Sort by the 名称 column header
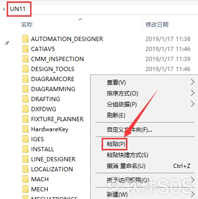The width and height of the screenshot is (198, 199). pos(27,25)
